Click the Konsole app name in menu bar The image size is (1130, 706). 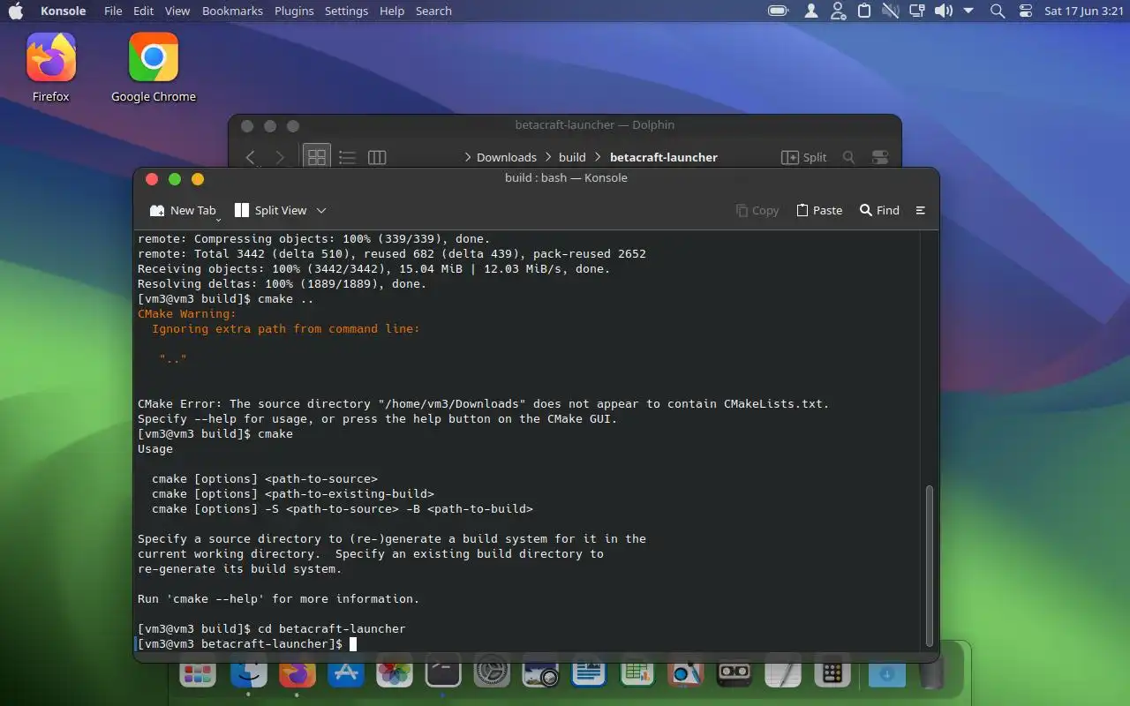(64, 11)
